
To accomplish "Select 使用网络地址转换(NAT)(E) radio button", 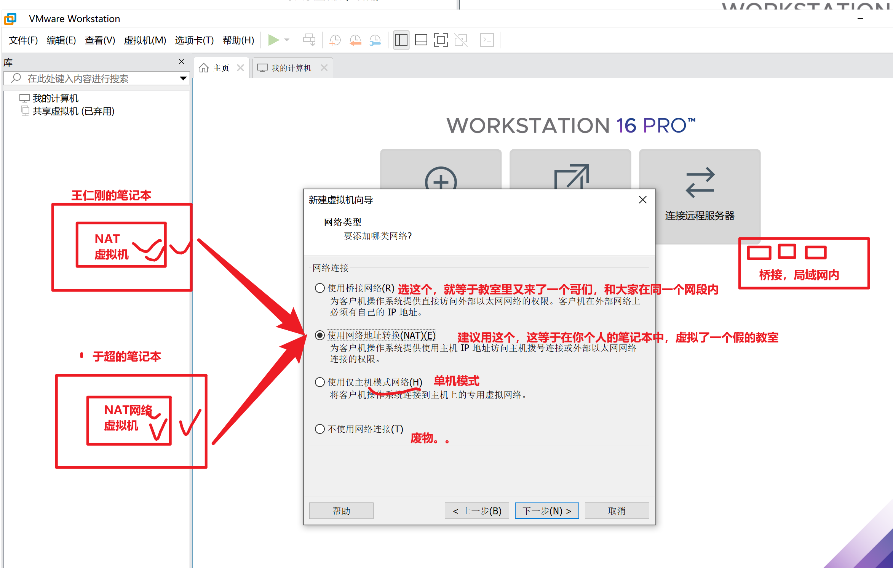I will coord(320,335).
